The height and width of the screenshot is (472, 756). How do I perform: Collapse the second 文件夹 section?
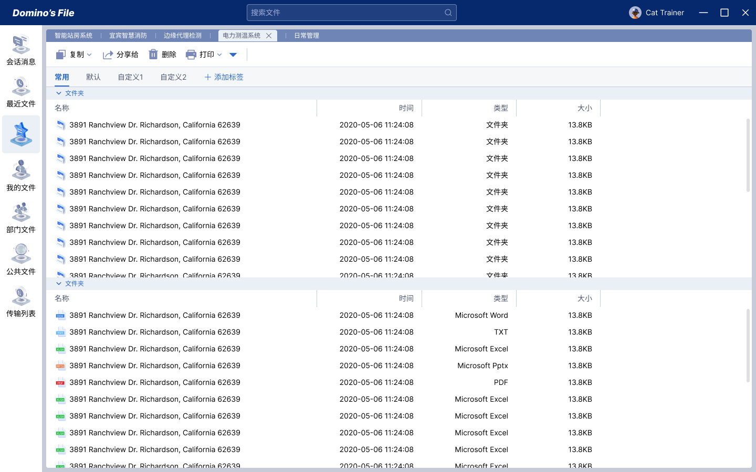59,284
